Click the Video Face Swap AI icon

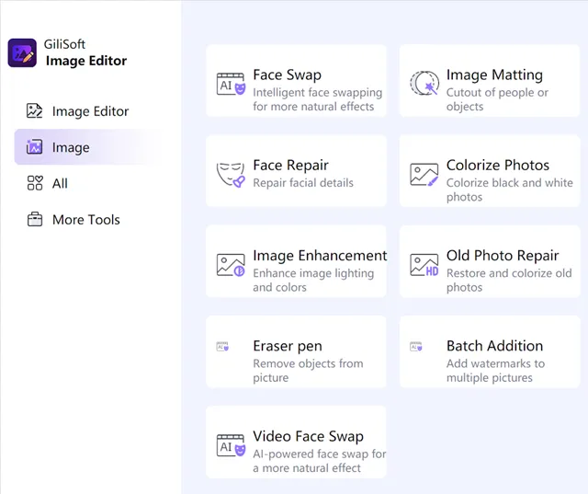pos(231,445)
